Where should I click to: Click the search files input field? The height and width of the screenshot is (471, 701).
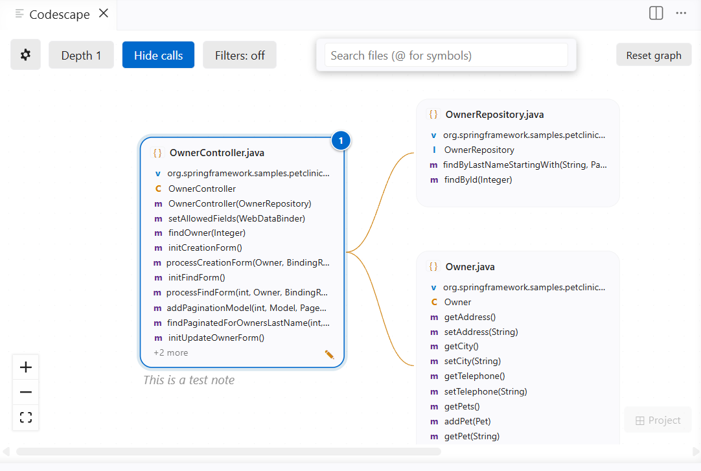coord(445,56)
